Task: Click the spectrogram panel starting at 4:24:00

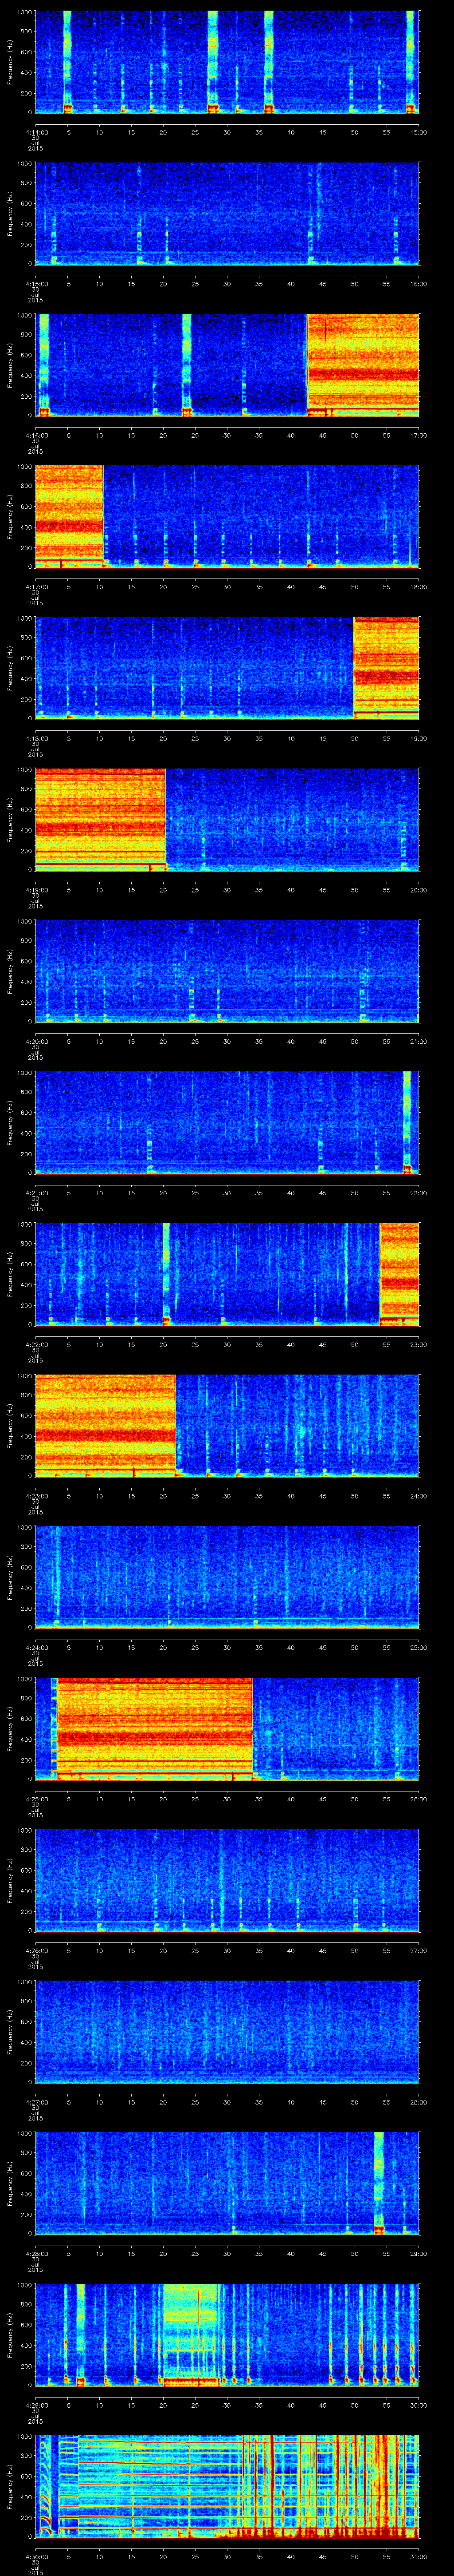Action: coord(227,1577)
